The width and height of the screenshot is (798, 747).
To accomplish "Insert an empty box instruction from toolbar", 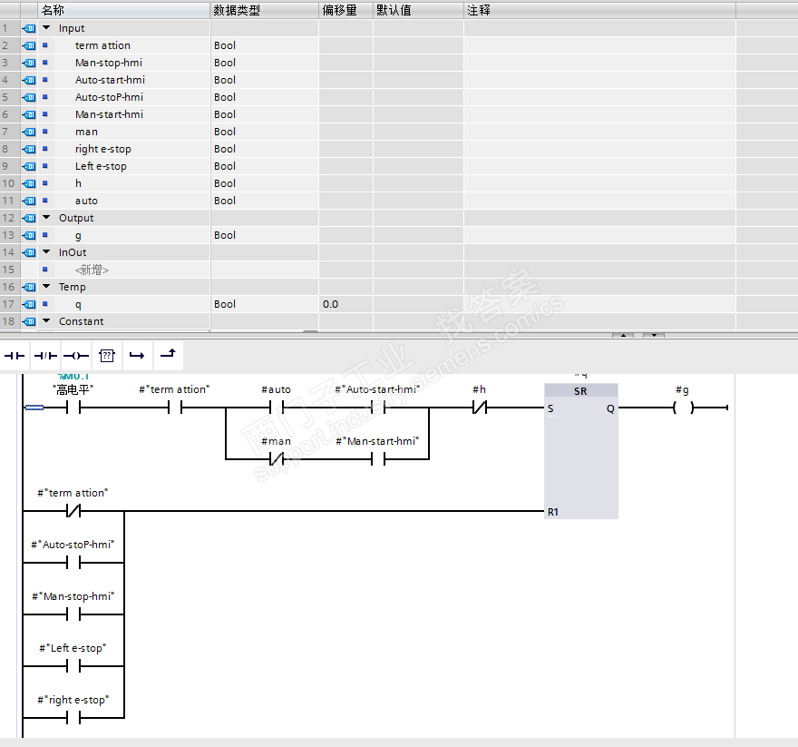I will (107, 356).
